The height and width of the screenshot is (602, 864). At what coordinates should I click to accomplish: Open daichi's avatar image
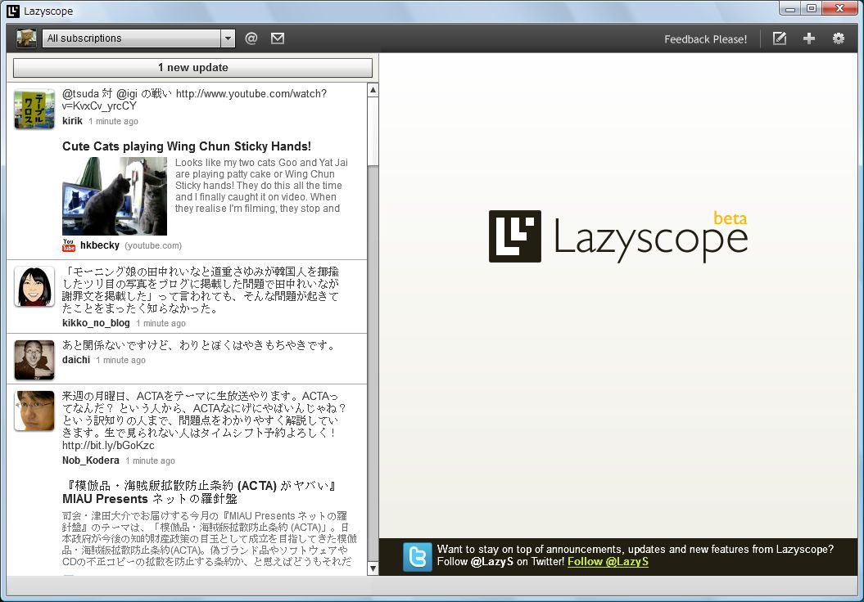[x=34, y=360]
